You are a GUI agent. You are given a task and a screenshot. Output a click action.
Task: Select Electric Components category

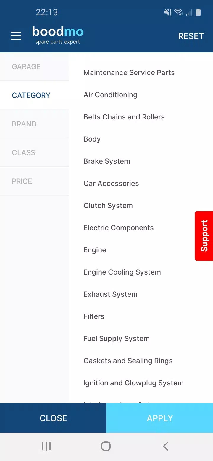[119, 228]
